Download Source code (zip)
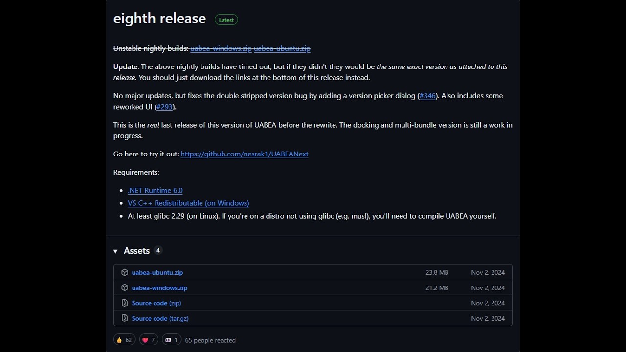626x352 pixels. click(x=156, y=303)
